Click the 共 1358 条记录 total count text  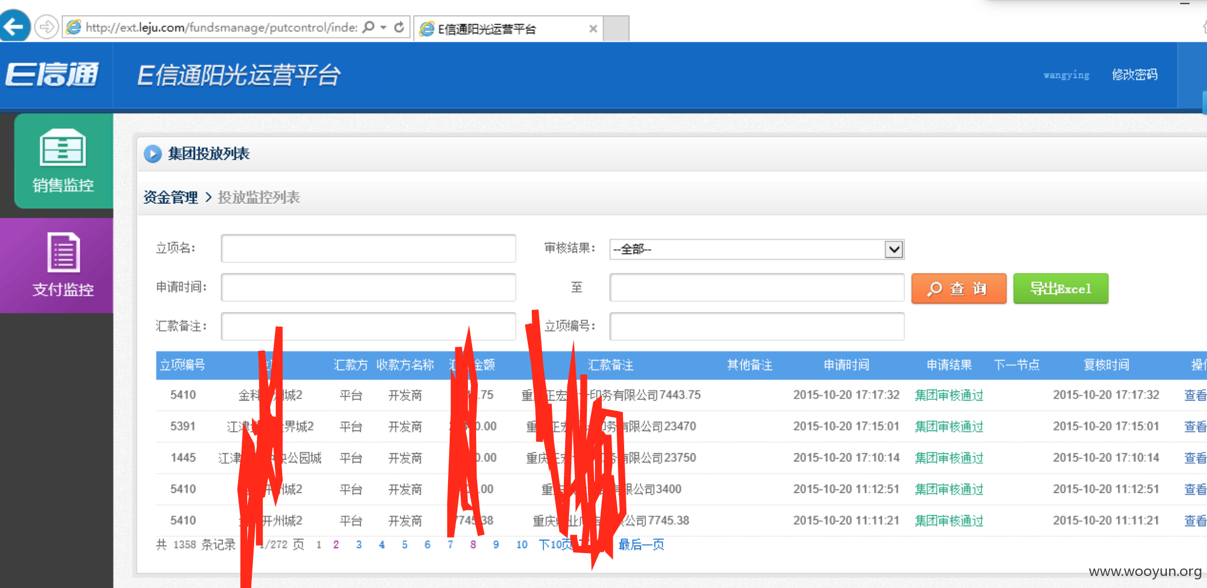click(196, 544)
